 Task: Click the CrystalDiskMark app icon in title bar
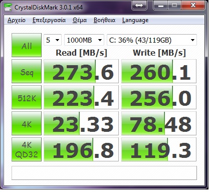click(x=8, y=8)
